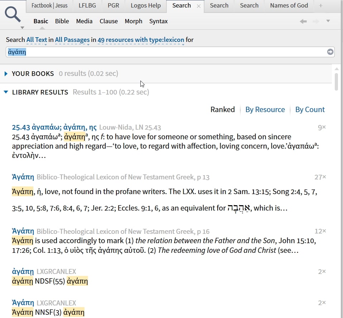This screenshot has height=318, width=343.
Task: Open dropdown arrow beneath the magnifying glass
Action: [x=22, y=28]
